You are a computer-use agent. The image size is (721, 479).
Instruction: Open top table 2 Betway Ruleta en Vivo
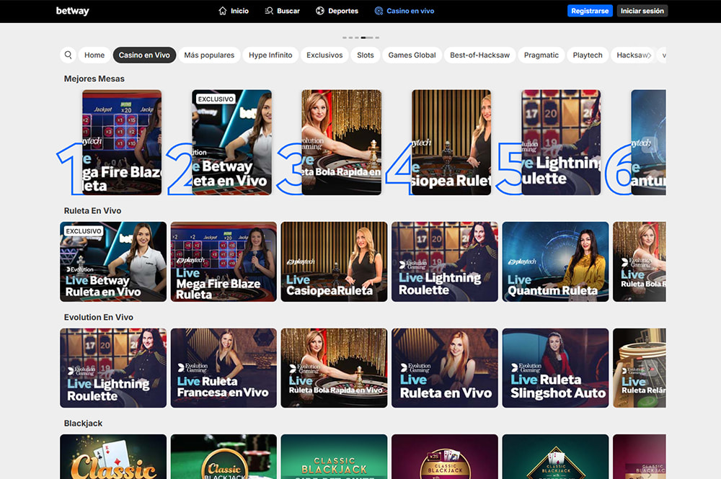(x=231, y=143)
